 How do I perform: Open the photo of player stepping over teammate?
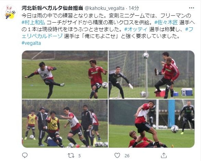[x=151, y=123]
